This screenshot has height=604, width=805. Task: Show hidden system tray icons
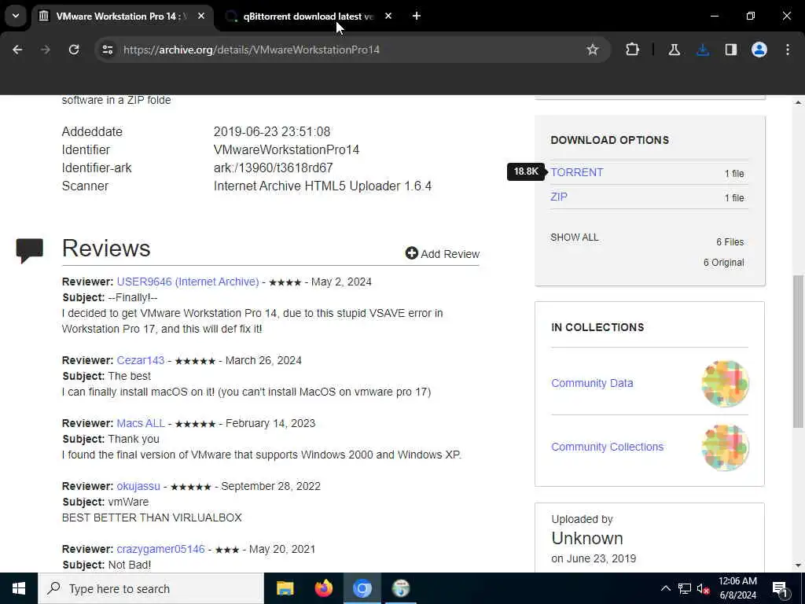[x=665, y=588]
